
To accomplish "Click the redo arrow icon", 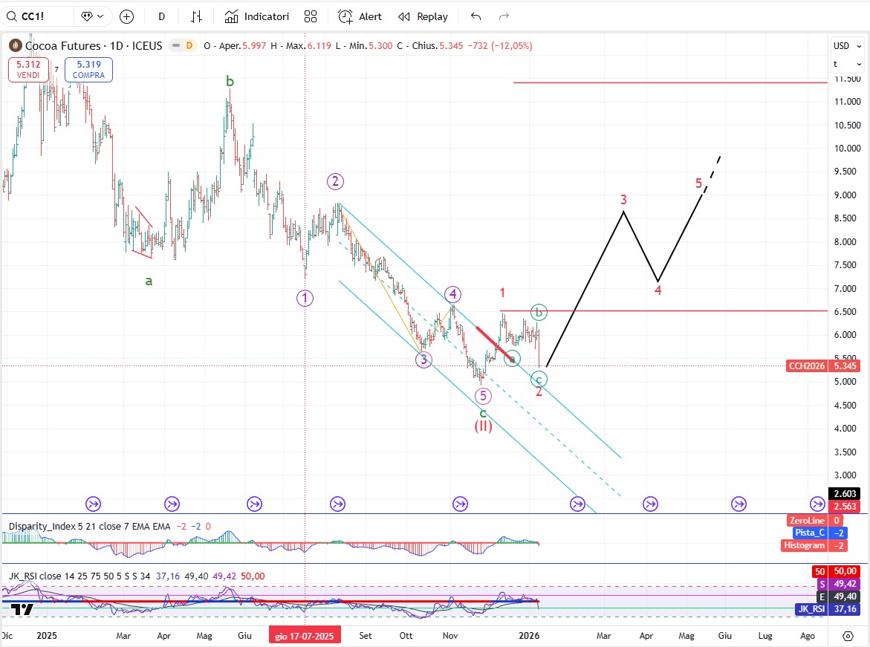I will 504,16.
